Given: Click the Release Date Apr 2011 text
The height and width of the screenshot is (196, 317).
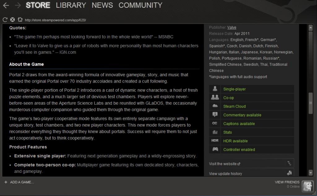Looking at the screenshot, I should [229, 33].
